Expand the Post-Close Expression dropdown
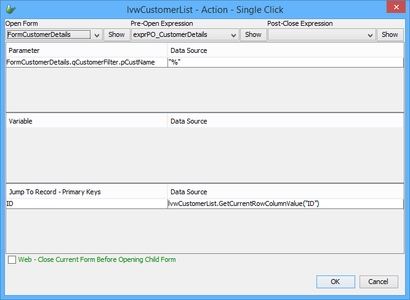Viewport: 410px width, 300px height. [370, 35]
